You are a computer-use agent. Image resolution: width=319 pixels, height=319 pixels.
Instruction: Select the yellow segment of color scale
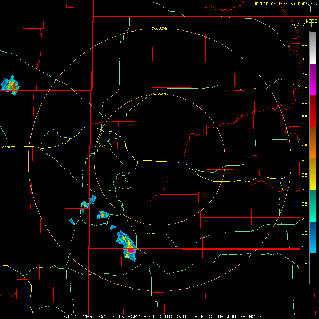tap(313, 174)
